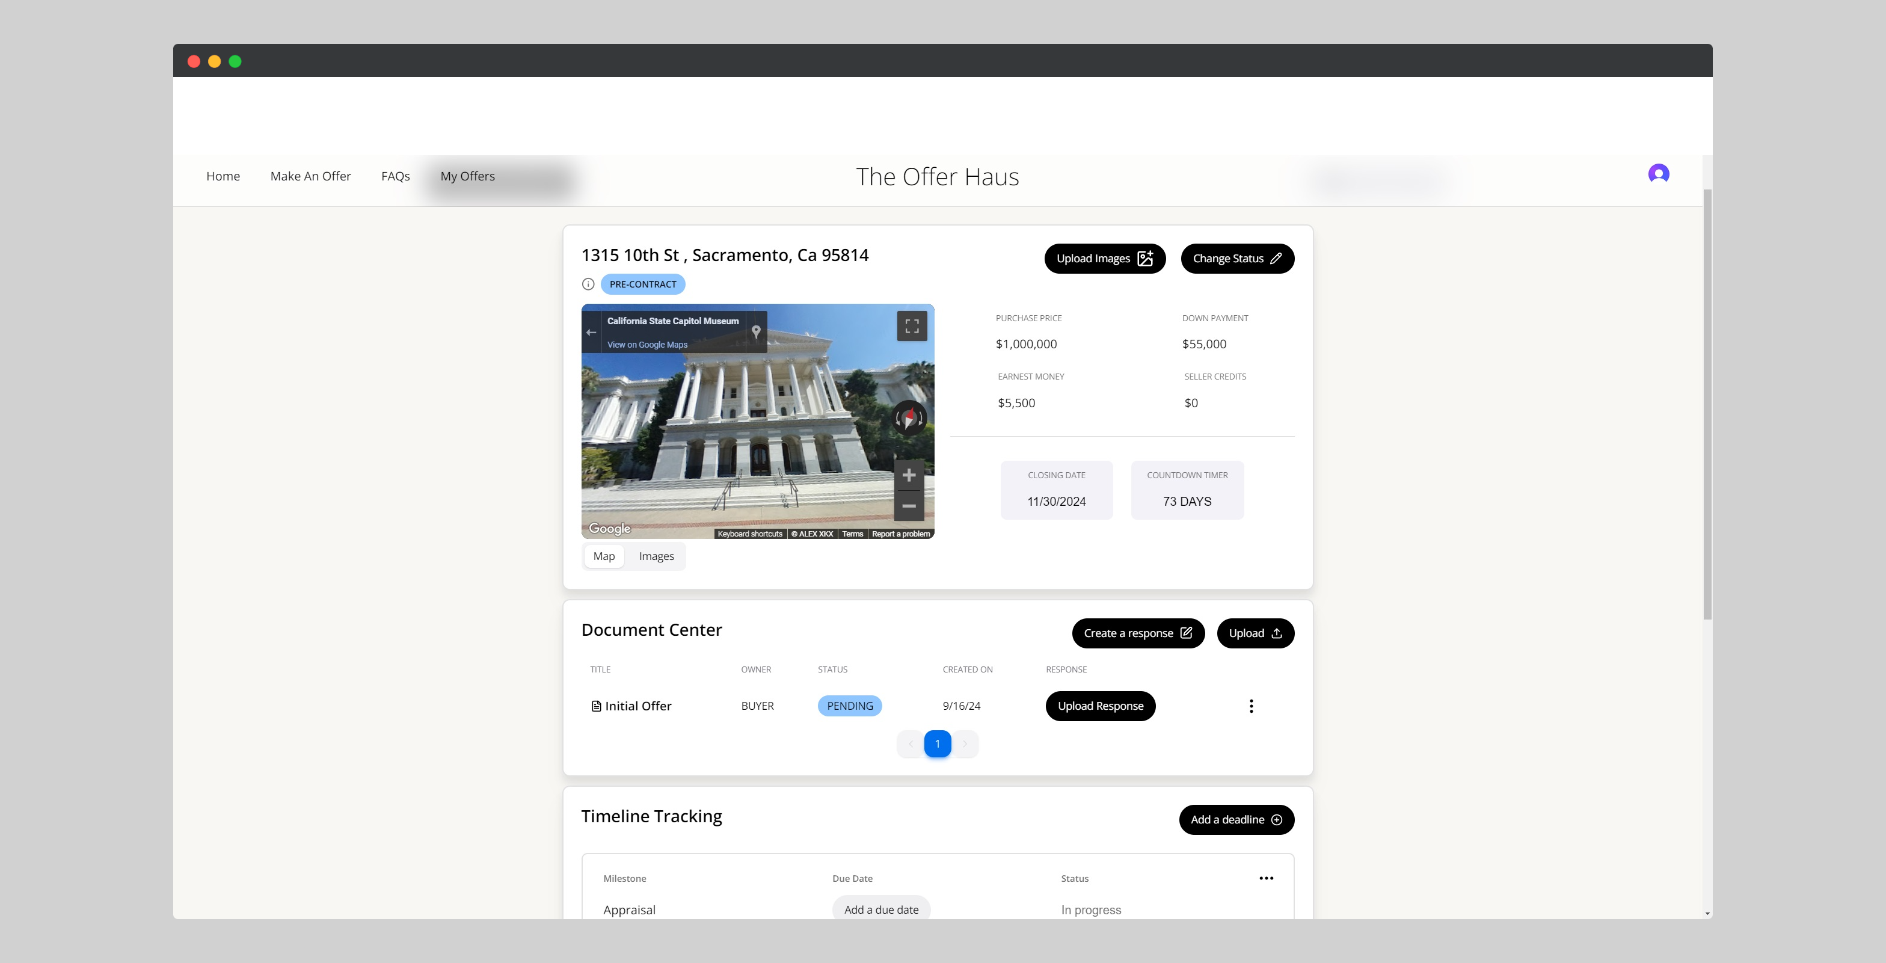
Task: Click the info icon beside PRE-CONTRACT badge
Action: (588, 284)
